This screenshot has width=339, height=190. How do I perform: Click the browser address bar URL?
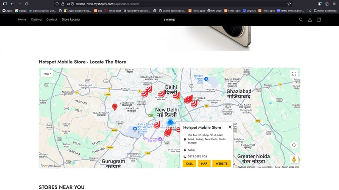click(108, 4)
